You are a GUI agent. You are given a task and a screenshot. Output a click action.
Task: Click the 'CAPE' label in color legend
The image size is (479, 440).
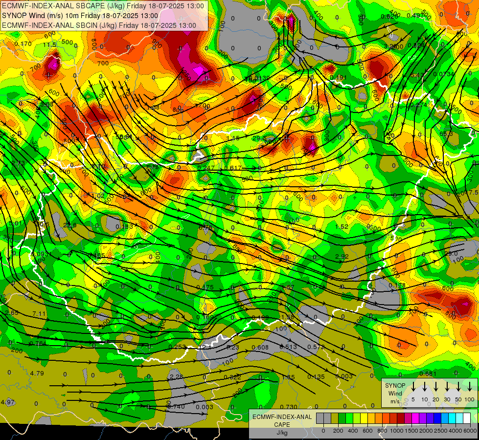pyautogui.click(x=282, y=424)
